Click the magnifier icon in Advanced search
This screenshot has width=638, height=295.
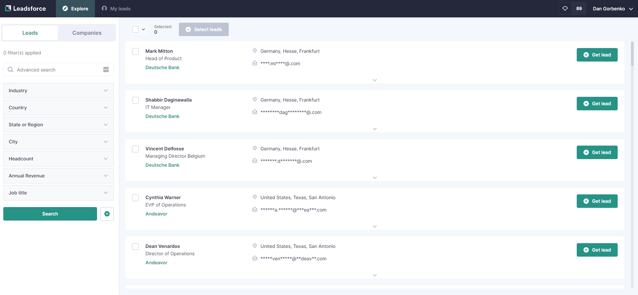(10, 69)
